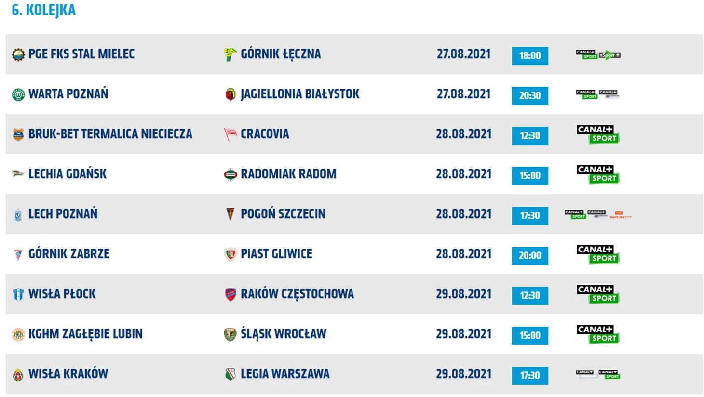Click the 20:00 kickoff time badge
The height and width of the screenshot is (397, 704).
[530, 256]
